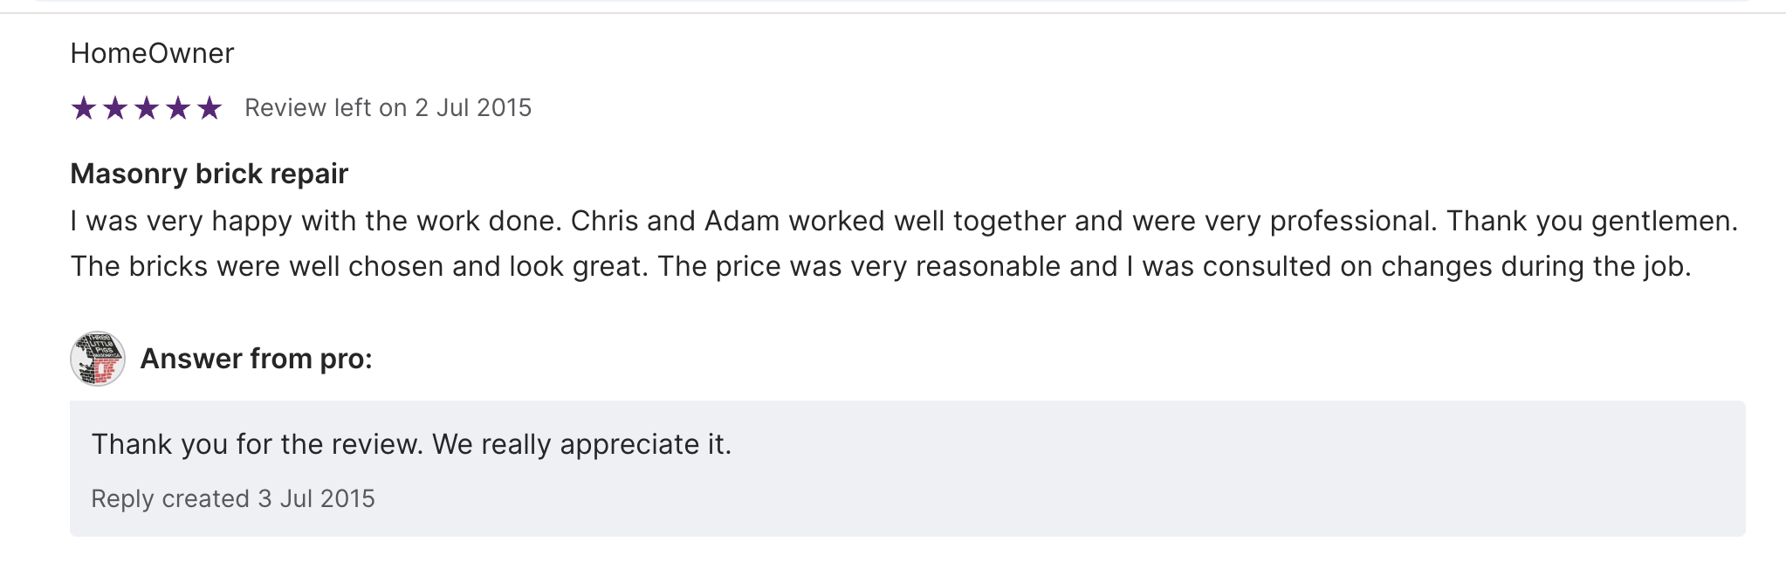Viewport: 1786px width, 576px height.
Task: Click the phrase 'Thank you gentlemen'
Action: click(x=1590, y=221)
